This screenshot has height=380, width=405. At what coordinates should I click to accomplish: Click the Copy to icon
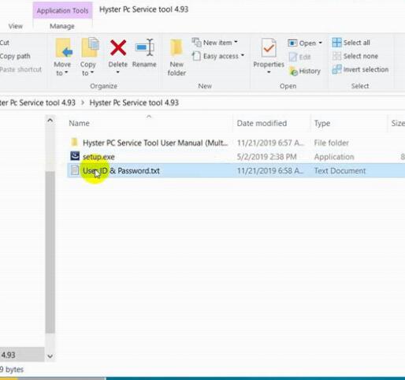pyautogui.click(x=90, y=48)
